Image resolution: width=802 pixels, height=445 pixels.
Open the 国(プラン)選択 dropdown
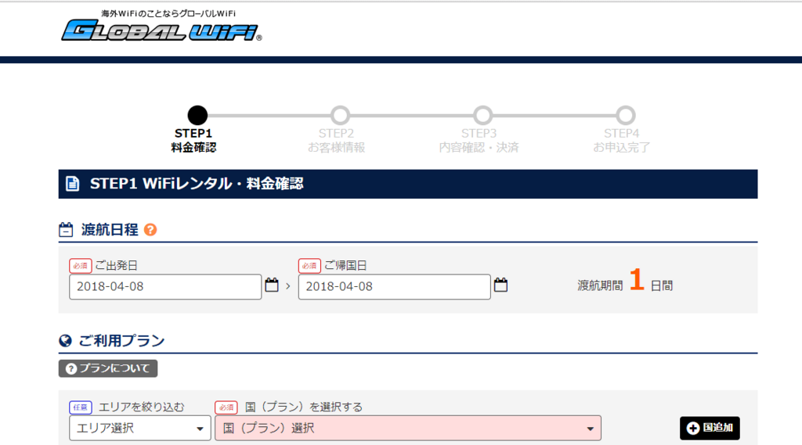[407, 428]
